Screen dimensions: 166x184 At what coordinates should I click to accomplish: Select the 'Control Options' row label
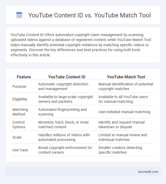point(19,125)
